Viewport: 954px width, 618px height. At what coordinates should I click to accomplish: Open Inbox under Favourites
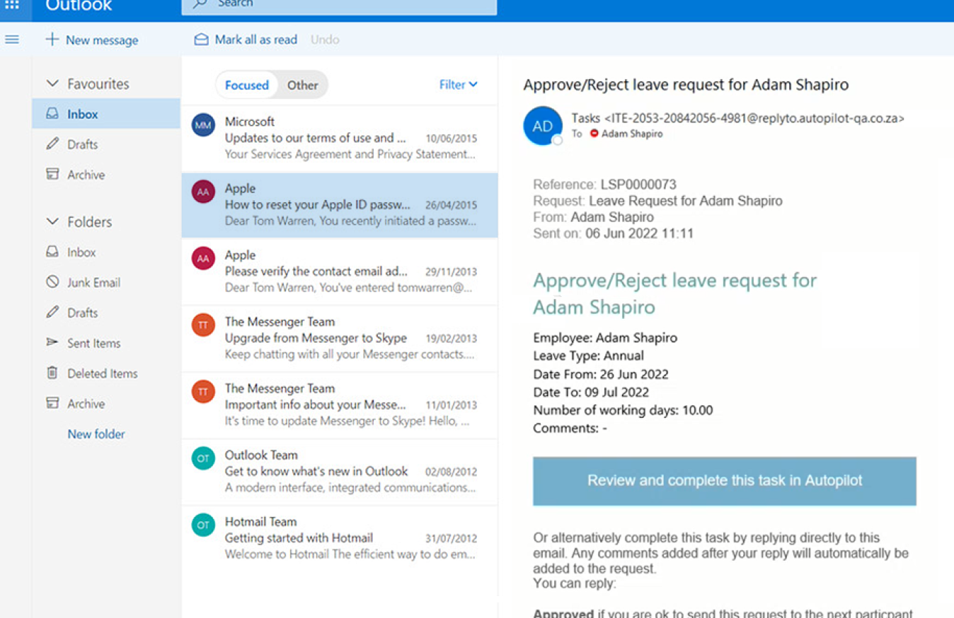[106, 114]
